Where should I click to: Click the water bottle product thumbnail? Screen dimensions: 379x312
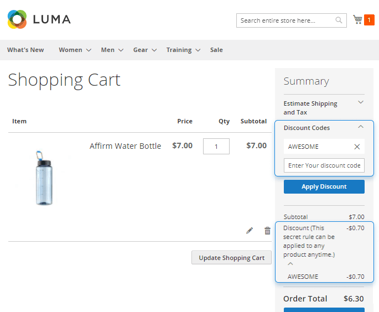[x=44, y=178]
